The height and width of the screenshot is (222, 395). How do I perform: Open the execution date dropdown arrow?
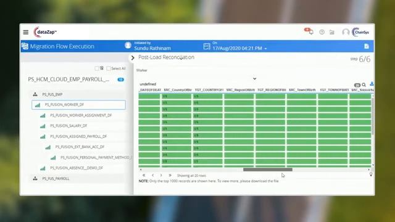tap(265, 49)
